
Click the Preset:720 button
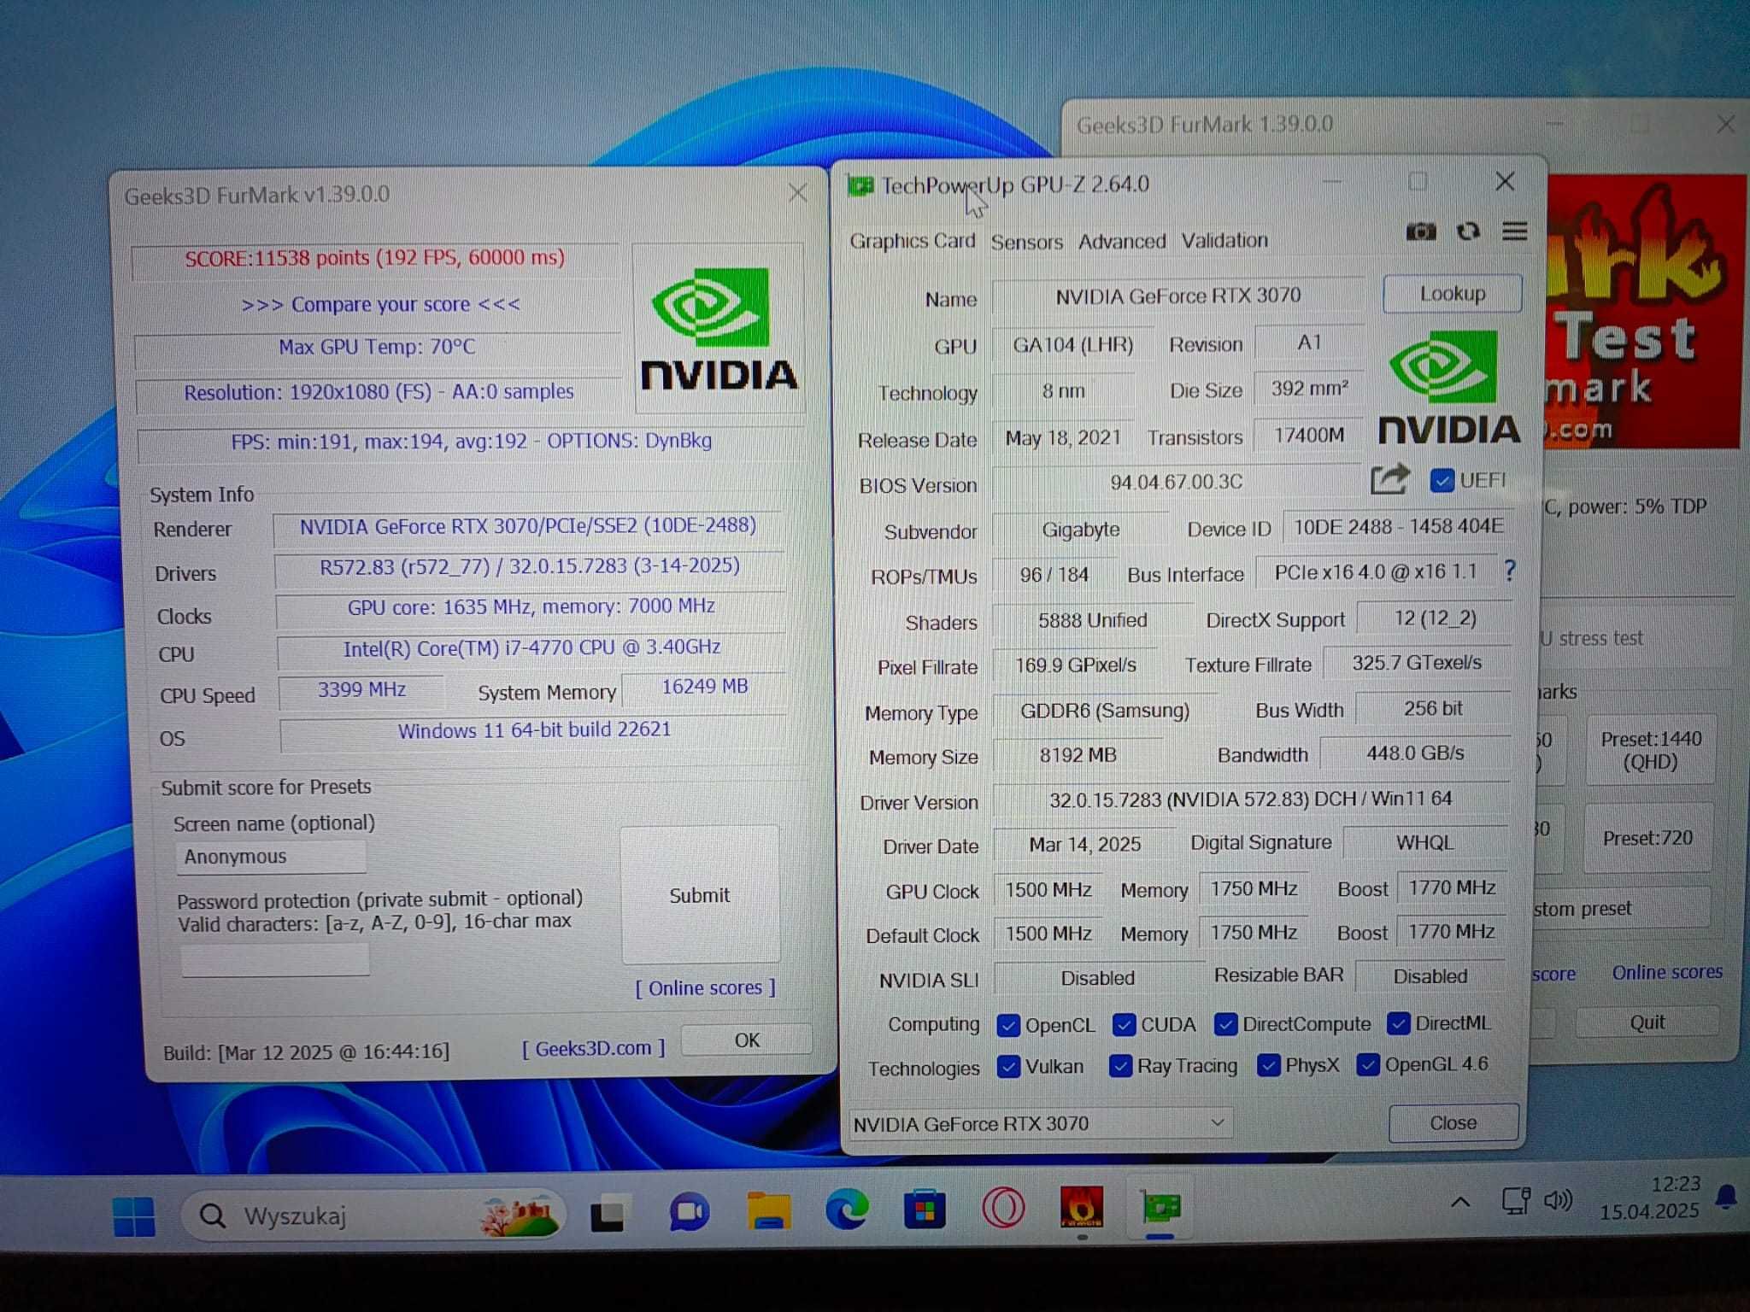pos(1647,838)
